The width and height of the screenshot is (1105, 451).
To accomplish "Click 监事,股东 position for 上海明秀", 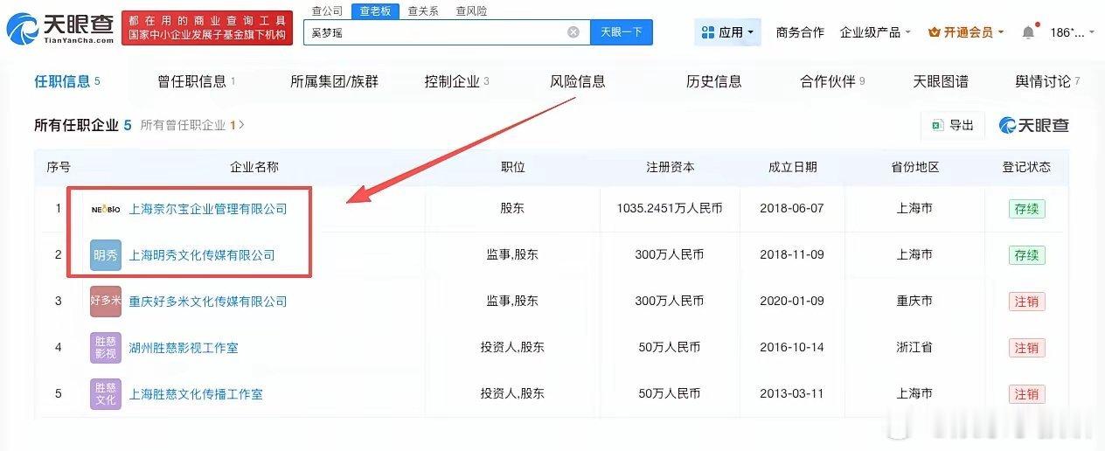I will [512, 255].
